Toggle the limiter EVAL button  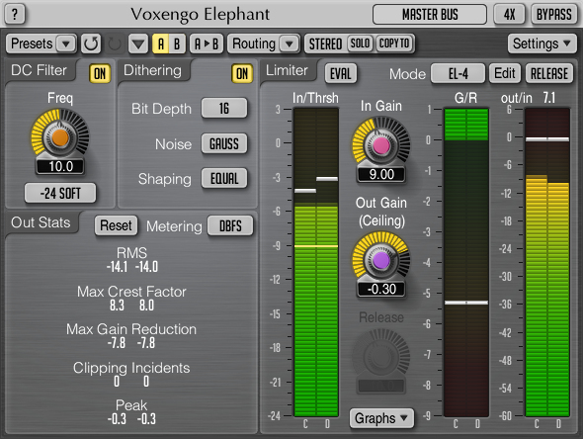(x=341, y=73)
